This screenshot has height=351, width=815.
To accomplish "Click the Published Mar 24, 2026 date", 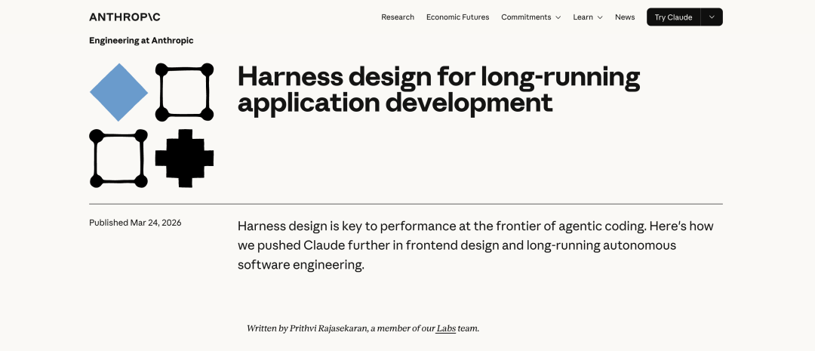I will pos(135,223).
